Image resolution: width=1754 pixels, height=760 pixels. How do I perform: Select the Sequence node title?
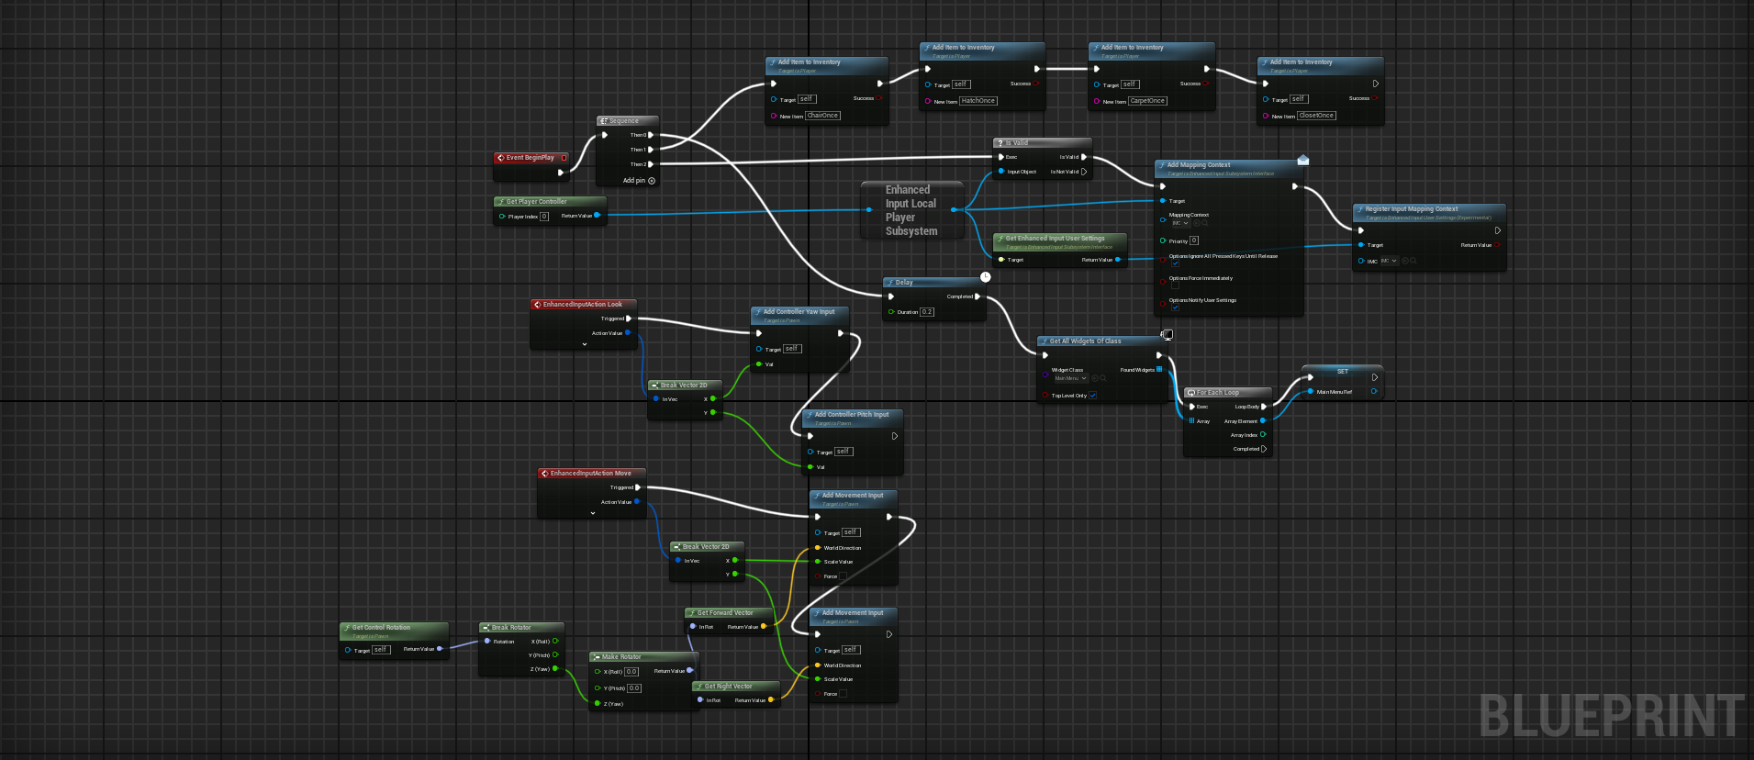(624, 121)
